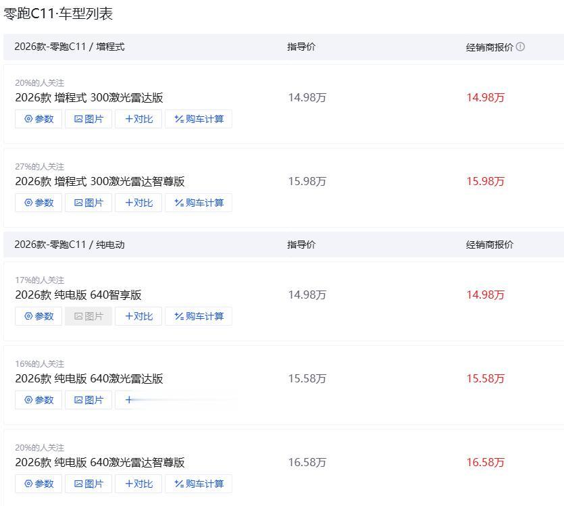View 图片 for 纯电版 640激光雷达版

[88, 400]
